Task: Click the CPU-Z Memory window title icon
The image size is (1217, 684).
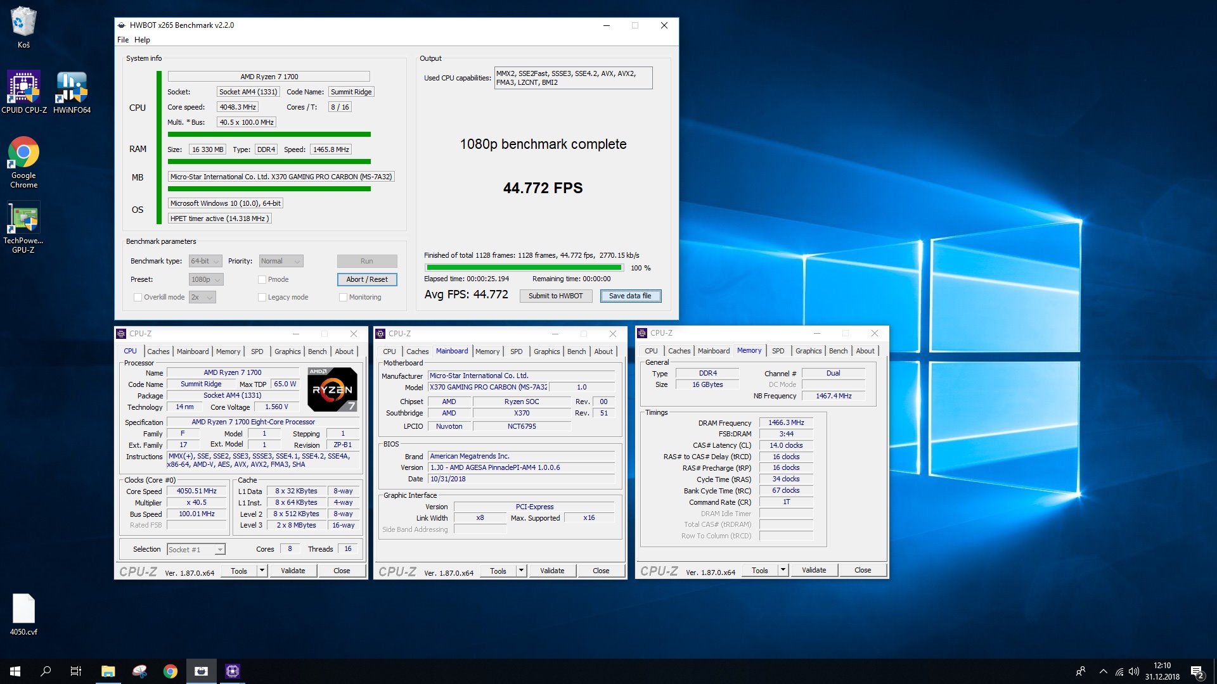Action: click(x=642, y=333)
